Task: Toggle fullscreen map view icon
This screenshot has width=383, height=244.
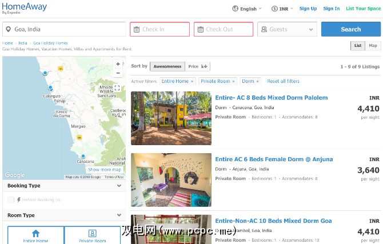Action: 117,88
